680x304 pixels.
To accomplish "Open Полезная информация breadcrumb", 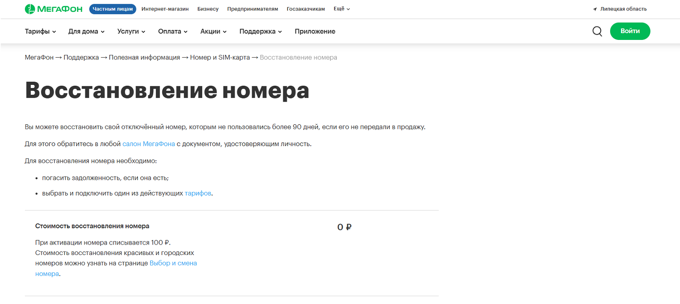I will point(144,58).
